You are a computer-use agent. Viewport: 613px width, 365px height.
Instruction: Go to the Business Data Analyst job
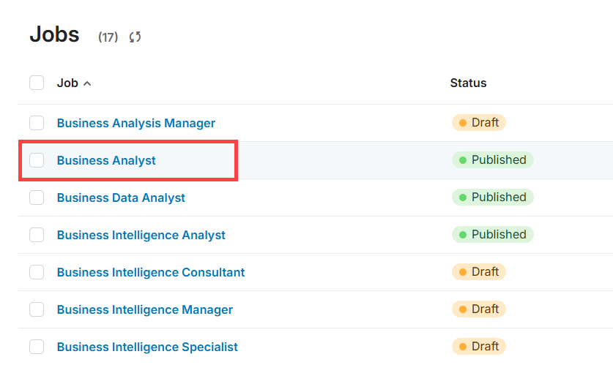tap(121, 197)
